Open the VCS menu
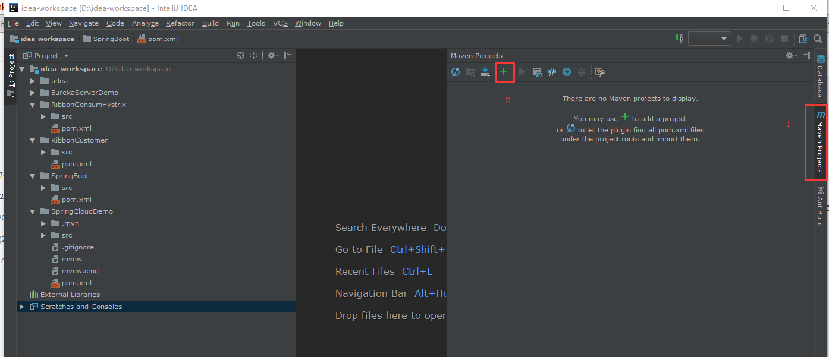 [x=280, y=23]
